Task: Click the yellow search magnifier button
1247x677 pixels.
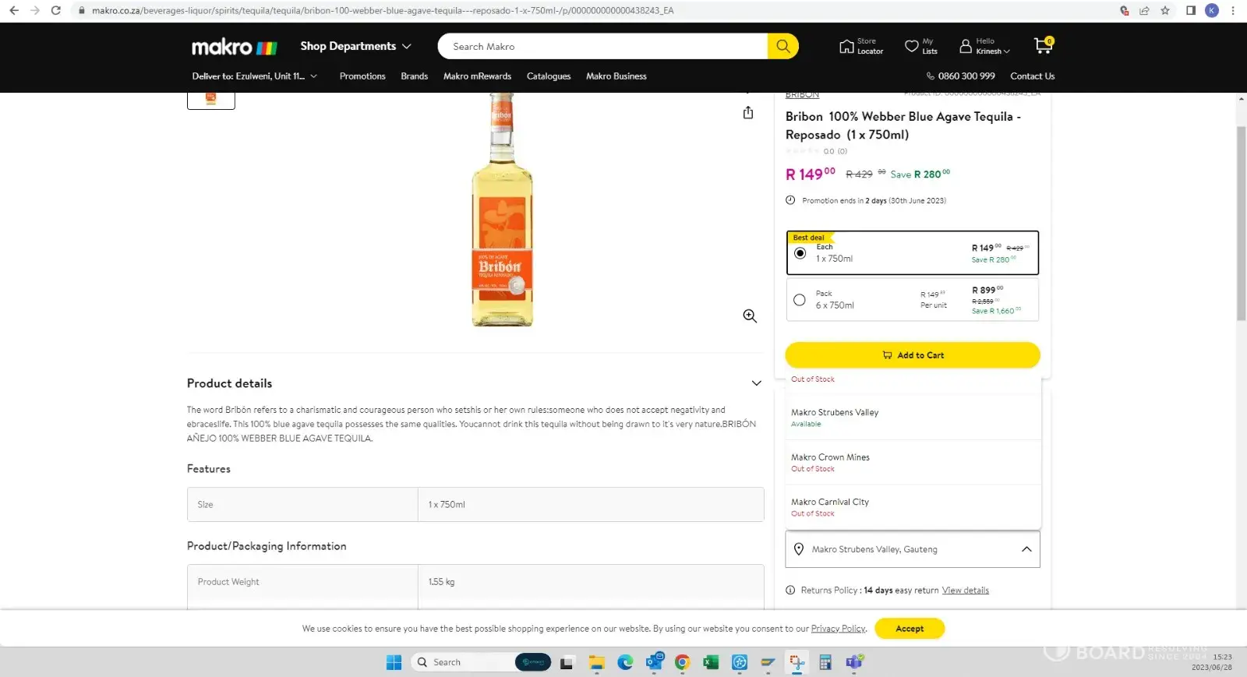Action: pos(782,47)
